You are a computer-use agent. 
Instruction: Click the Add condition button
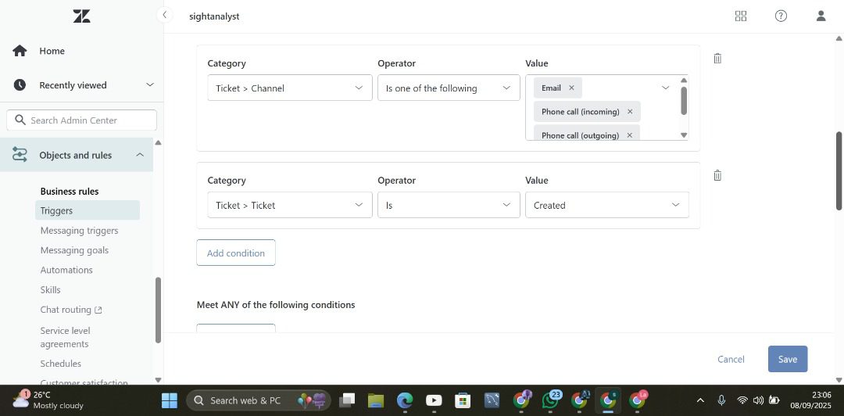[x=235, y=253]
